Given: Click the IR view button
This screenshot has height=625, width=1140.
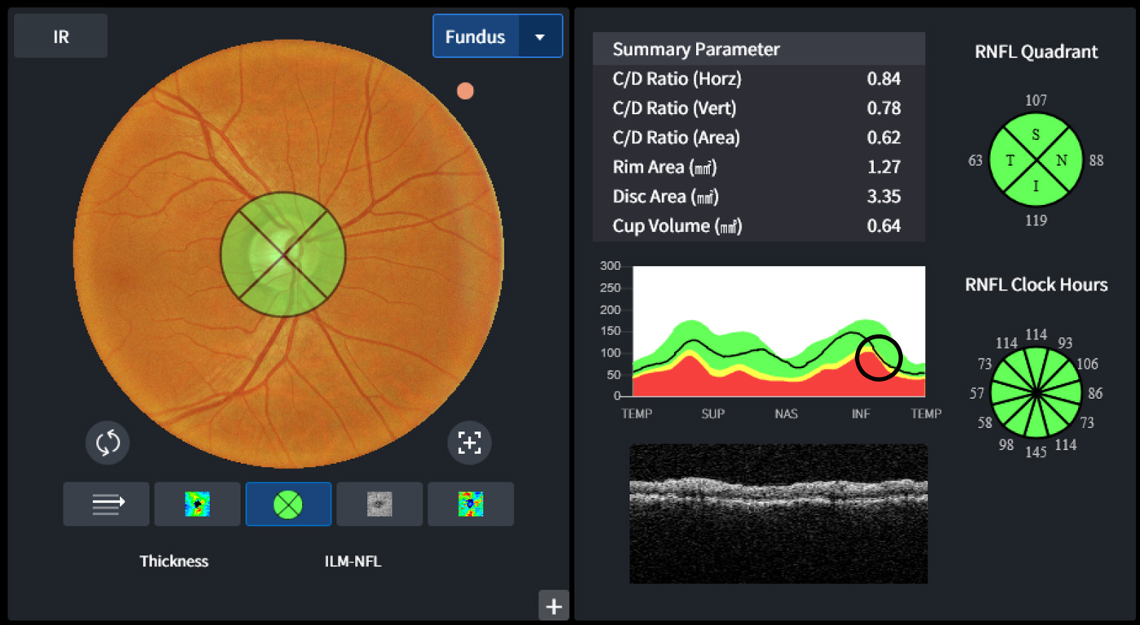Looking at the screenshot, I should pos(61,36).
